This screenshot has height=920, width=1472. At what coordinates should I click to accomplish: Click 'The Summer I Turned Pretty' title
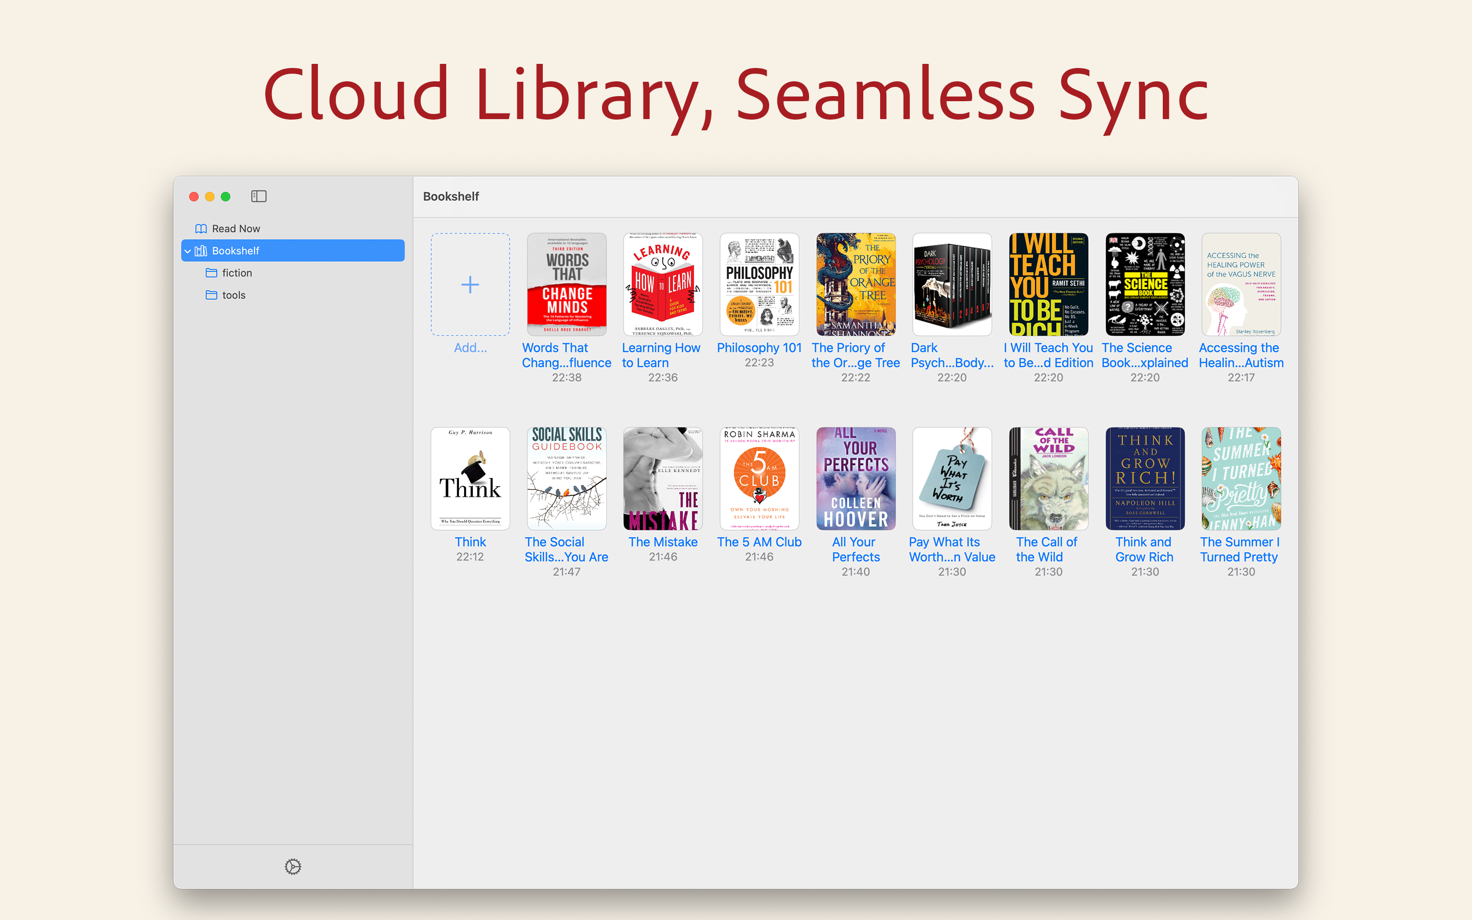coord(1239,549)
